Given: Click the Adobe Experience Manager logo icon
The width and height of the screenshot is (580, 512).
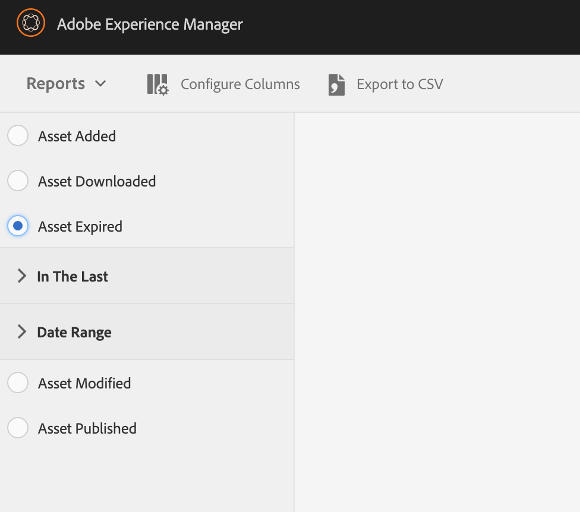Looking at the screenshot, I should click(x=30, y=24).
